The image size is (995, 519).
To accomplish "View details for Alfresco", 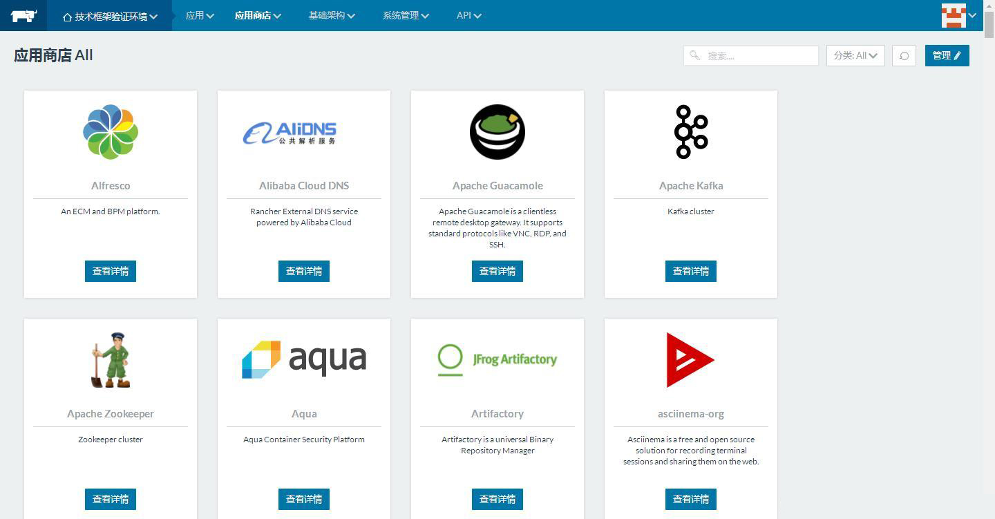I will coord(111,271).
